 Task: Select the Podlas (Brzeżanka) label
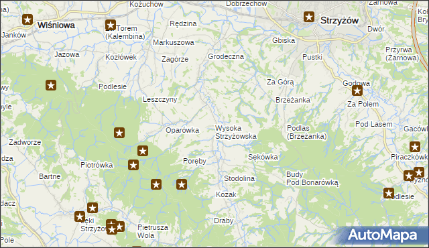(x=307, y=132)
